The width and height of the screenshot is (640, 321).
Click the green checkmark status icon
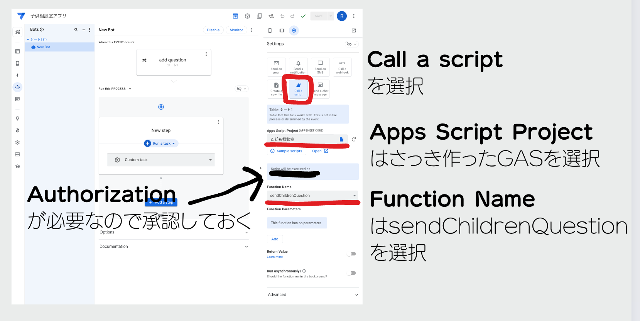point(303,16)
